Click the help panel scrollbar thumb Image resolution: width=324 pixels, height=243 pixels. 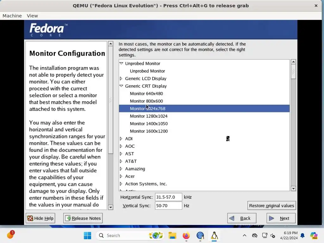110,100
